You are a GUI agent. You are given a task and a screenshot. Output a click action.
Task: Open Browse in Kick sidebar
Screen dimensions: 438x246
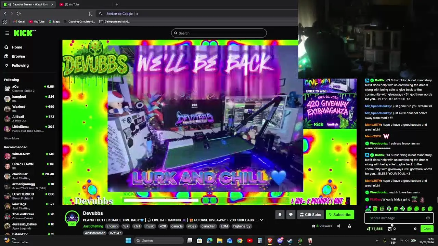tap(15, 56)
